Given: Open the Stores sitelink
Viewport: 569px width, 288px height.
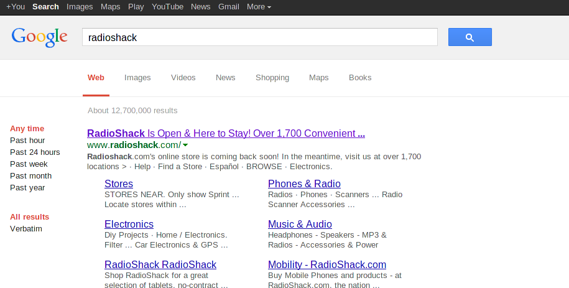Looking at the screenshot, I should point(119,183).
